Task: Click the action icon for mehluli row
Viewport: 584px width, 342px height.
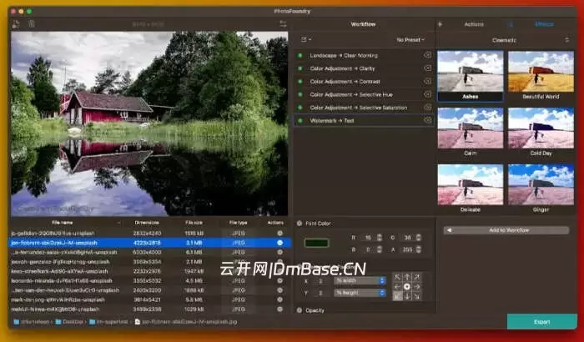Action: click(x=279, y=309)
